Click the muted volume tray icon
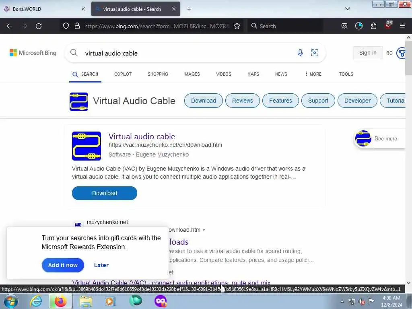412x309 pixels. [x=362, y=301]
